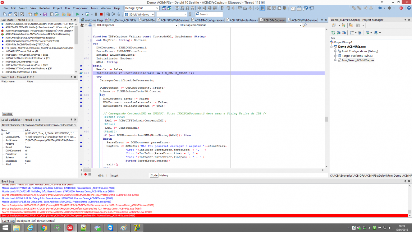Expand Build Configurations (Debug) node
This screenshot has width=412, height=232.
(x=336, y=51)
